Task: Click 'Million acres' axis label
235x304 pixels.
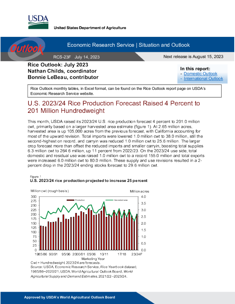Action: [x=139, y=192]
